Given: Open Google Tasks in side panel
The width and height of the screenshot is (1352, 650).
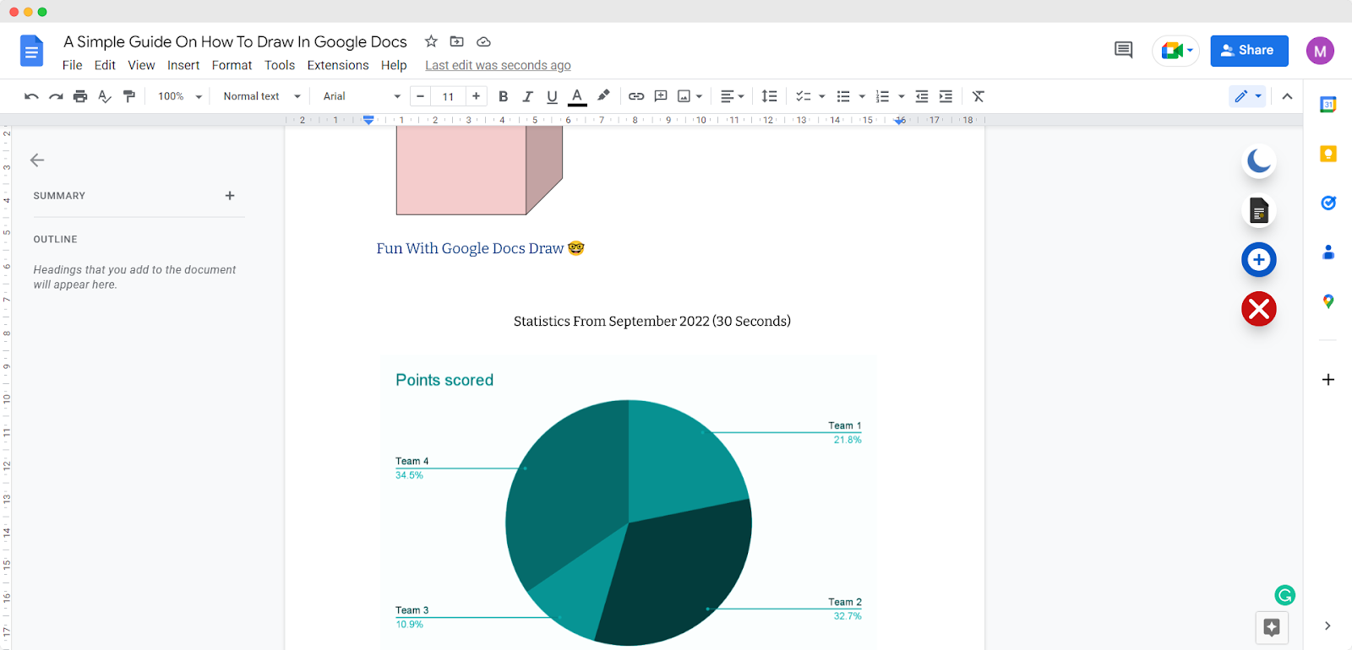Looking at the screenshot, I should click(1328, 203).
